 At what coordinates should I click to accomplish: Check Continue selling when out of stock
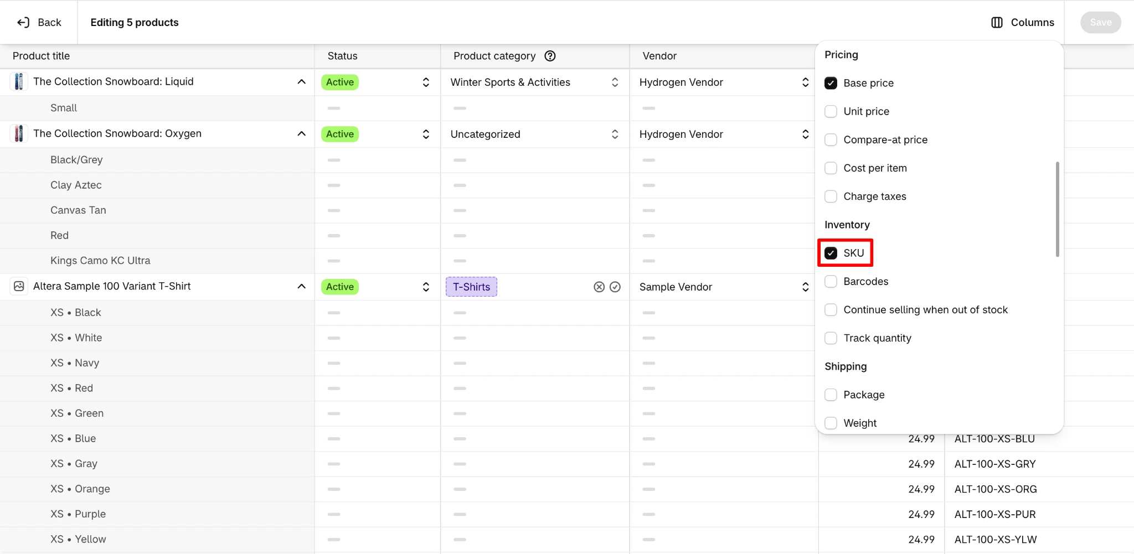tap(831, 310)
